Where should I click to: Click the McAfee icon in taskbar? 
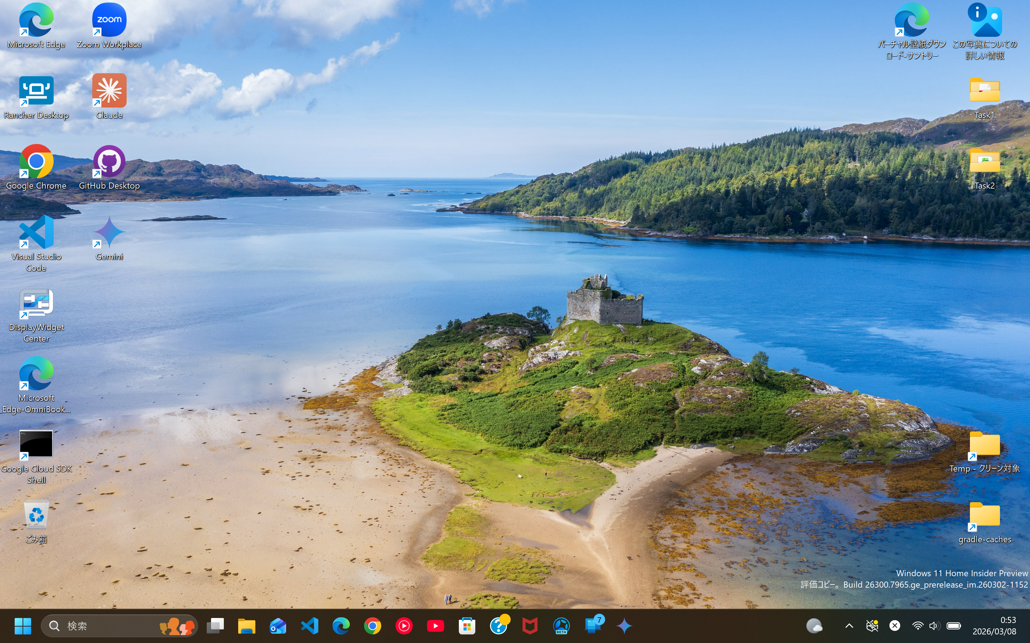point(529,625)
